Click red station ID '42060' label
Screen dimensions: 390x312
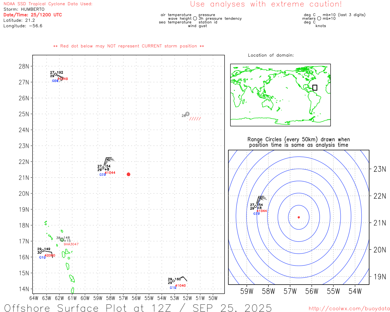click(x=50, y=256)
